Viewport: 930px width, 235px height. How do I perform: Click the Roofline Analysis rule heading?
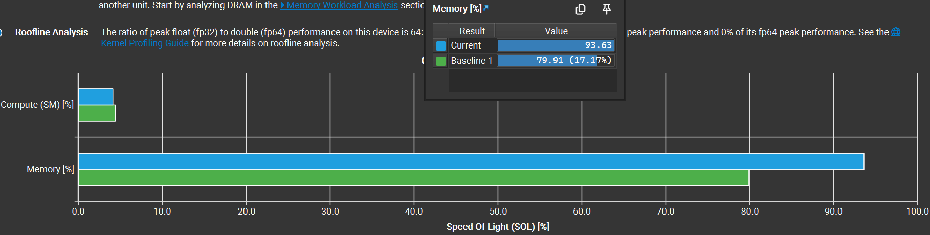(52, 32)
